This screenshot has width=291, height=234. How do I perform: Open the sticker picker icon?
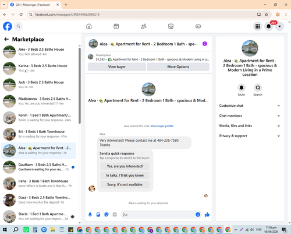coord(107,215)
